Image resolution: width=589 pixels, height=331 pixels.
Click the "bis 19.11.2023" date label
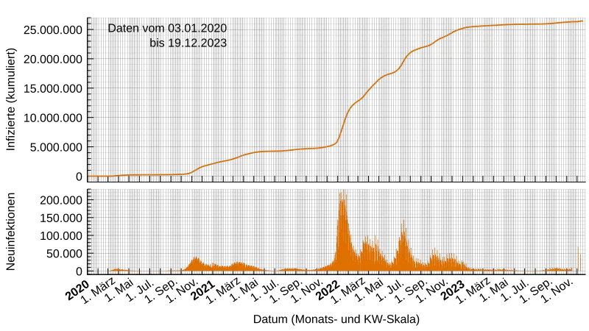coord(188,43)
